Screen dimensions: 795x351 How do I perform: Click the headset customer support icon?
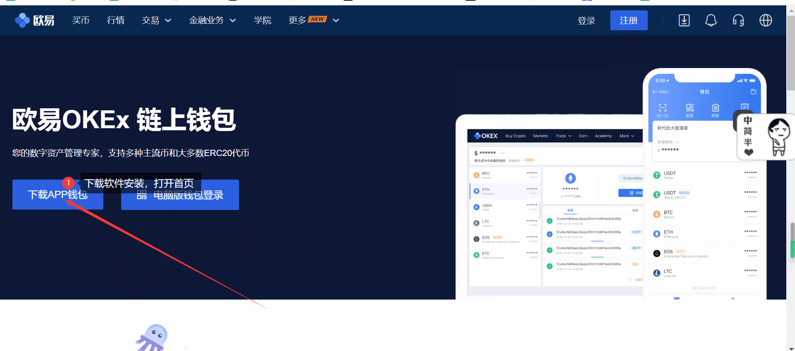click(x=738, y=20)
